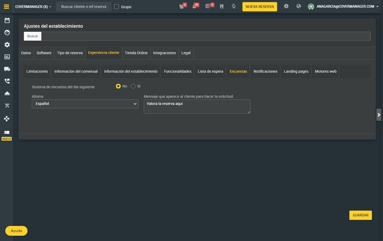
Task: Toggle the Grupo checkbox
Action: 116,7
